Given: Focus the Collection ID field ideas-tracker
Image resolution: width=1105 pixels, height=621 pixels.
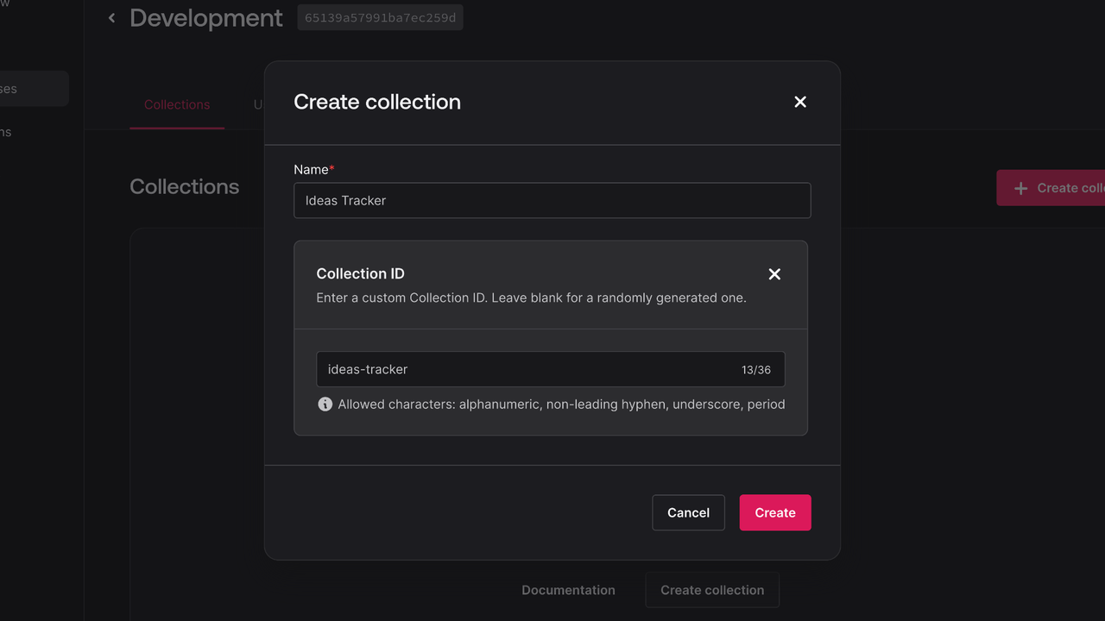Looking at the screenshot, I should tap(551, 369).
